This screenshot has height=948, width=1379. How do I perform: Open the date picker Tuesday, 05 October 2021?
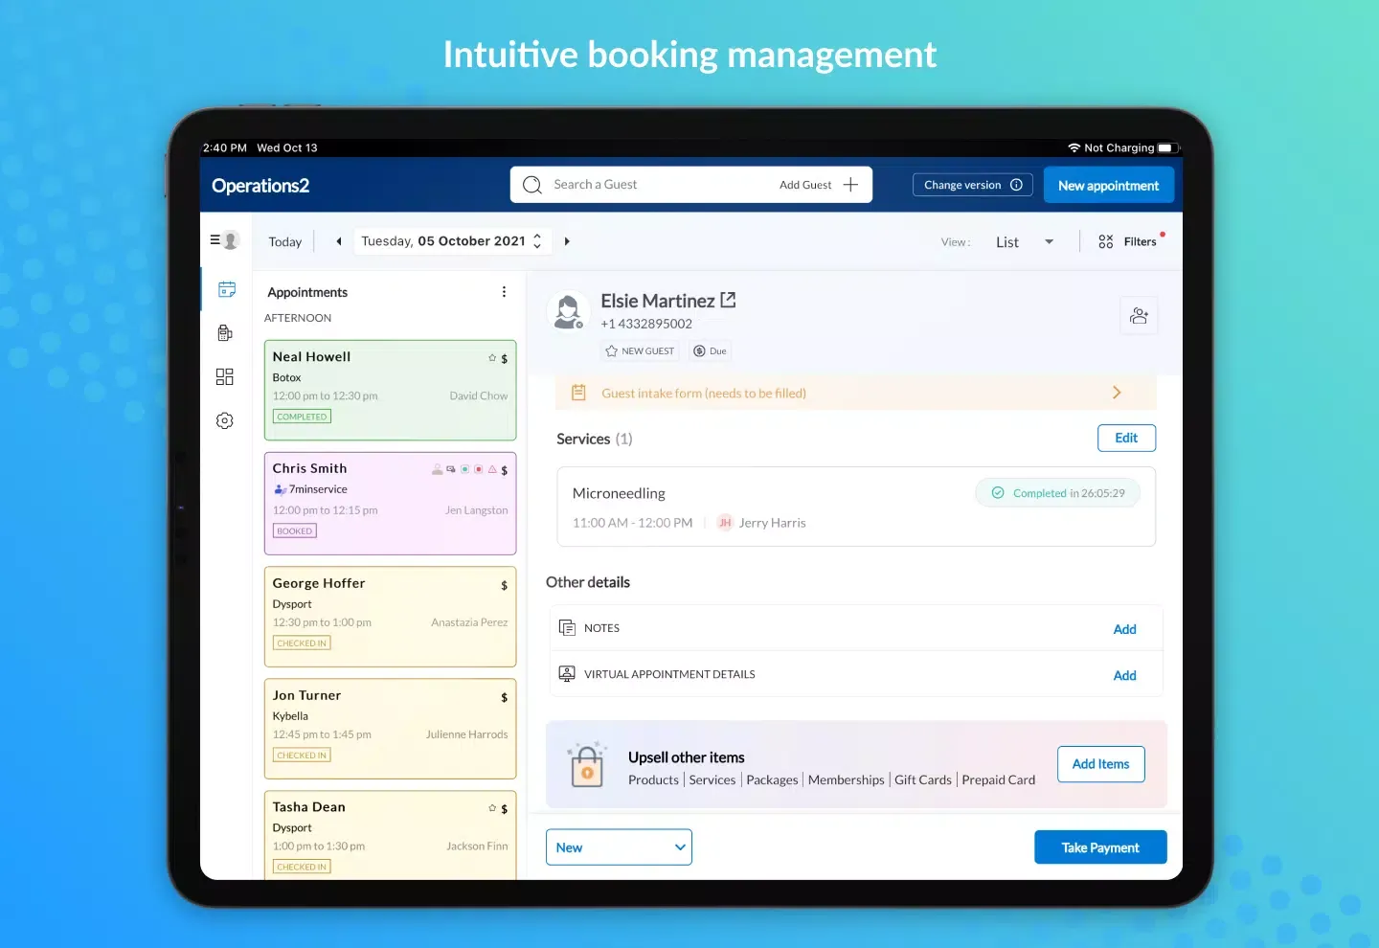(x=450, y=241)
